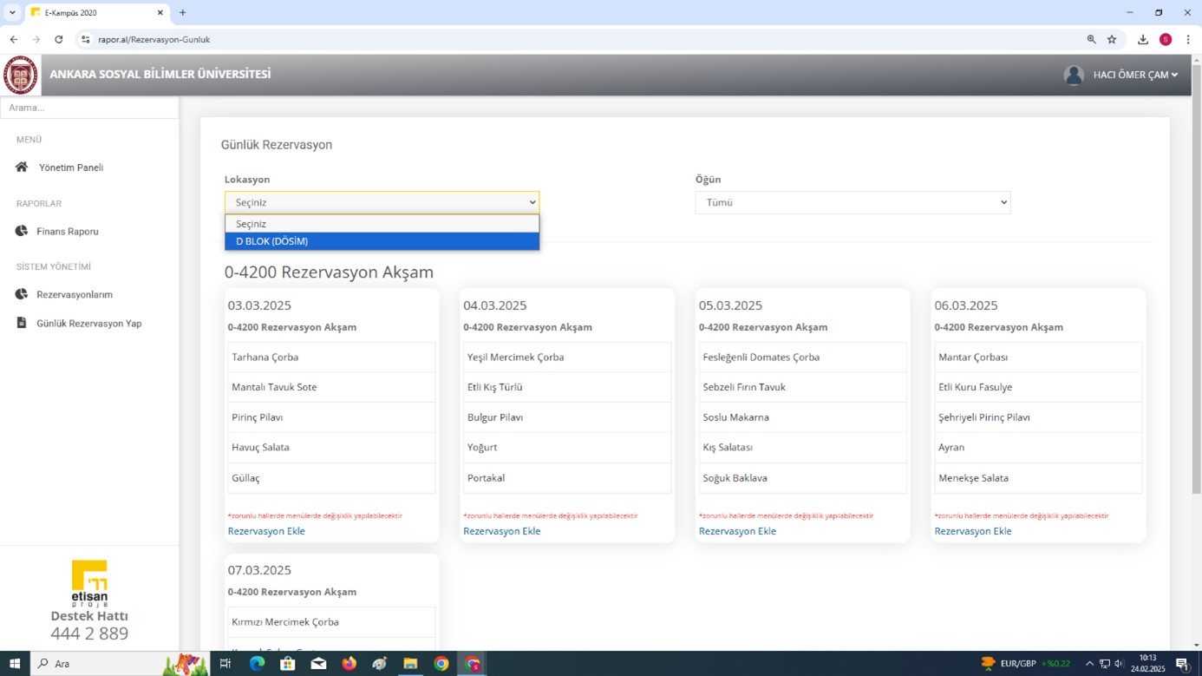Click the user avatar icon in header
This screenshot has height=676, width=1202.
1074,75
